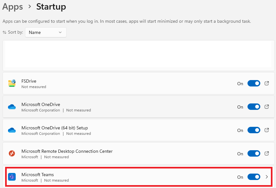Viewport: 276px width, 188px height.
Task: Click the Remote Desktop Connection Center icon
Action: pyautogui.click(x=12, y=153)
